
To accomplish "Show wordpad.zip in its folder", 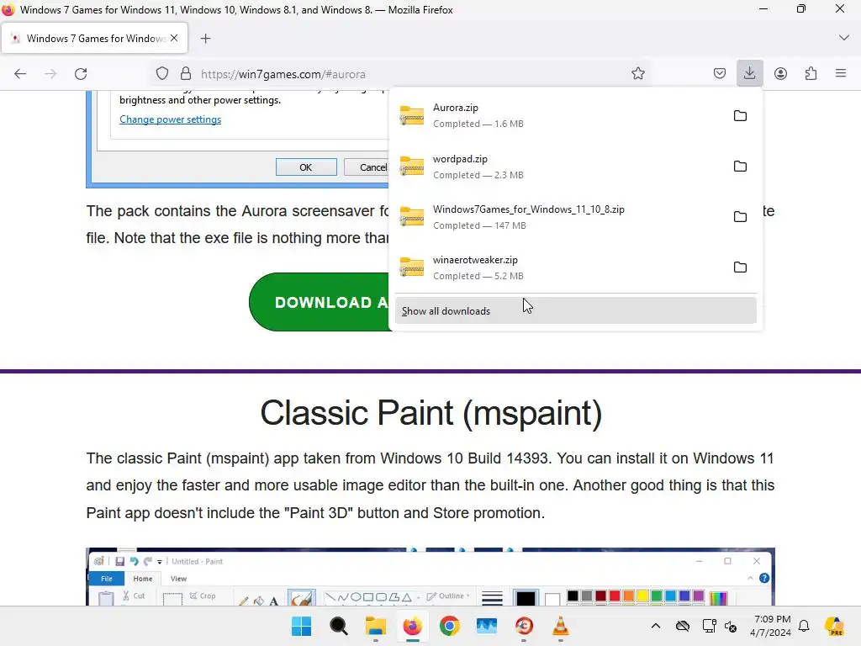I will 740,166.
